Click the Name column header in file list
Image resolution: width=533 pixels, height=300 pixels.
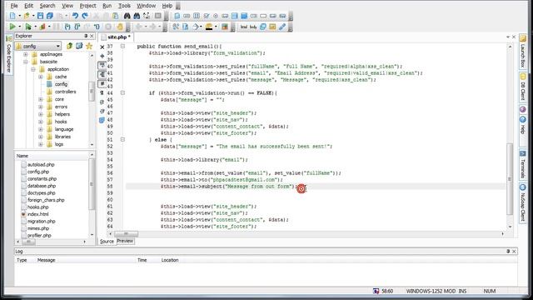point(52,156)
